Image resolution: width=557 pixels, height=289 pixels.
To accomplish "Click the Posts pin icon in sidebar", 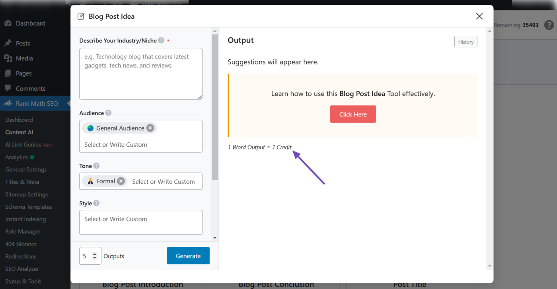I will 8,43.
